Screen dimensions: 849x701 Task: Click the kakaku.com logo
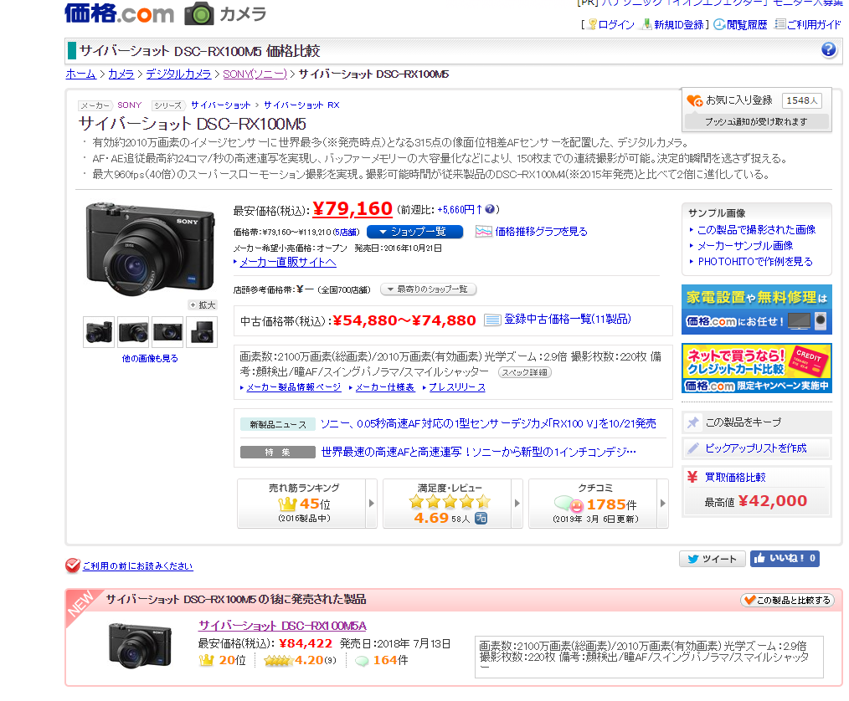119,13
